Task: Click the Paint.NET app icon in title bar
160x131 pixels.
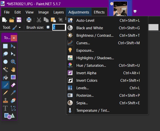Action: coord(3,4)
